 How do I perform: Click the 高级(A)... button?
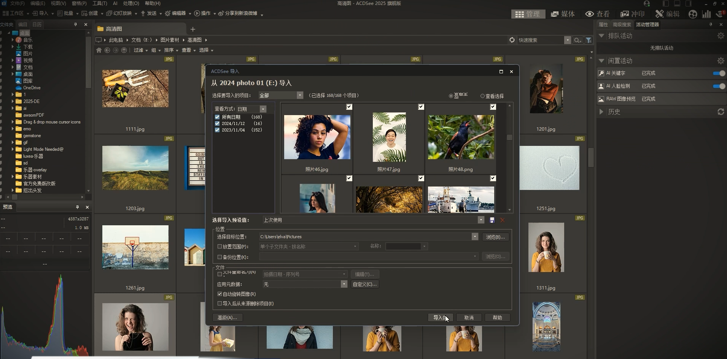(227, 318)
